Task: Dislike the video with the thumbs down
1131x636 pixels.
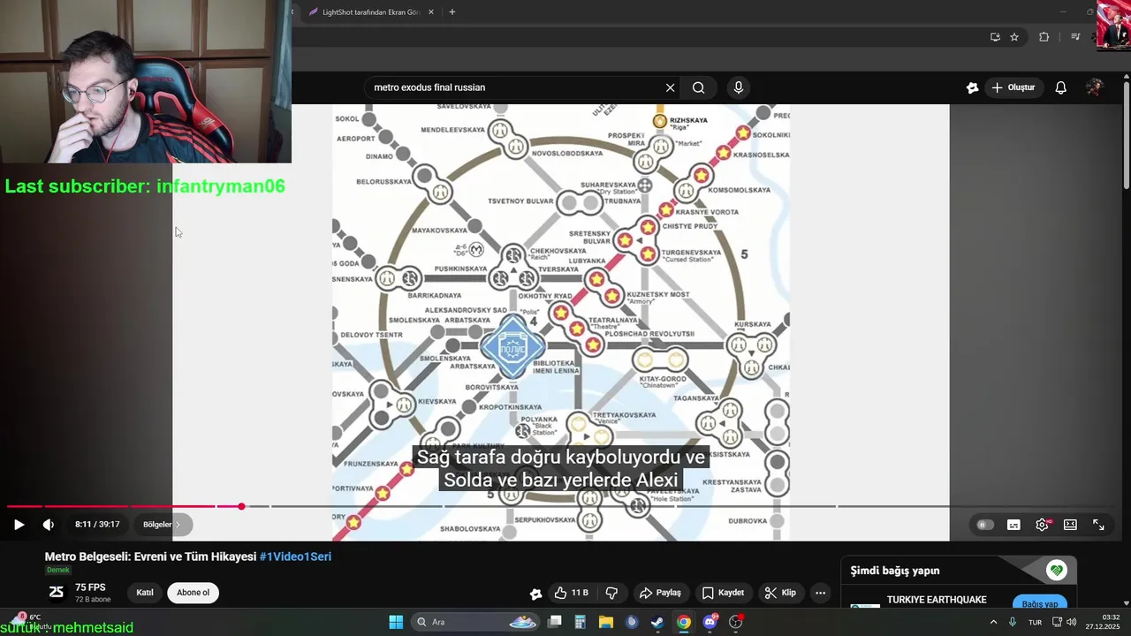Action: coord(611,593)
